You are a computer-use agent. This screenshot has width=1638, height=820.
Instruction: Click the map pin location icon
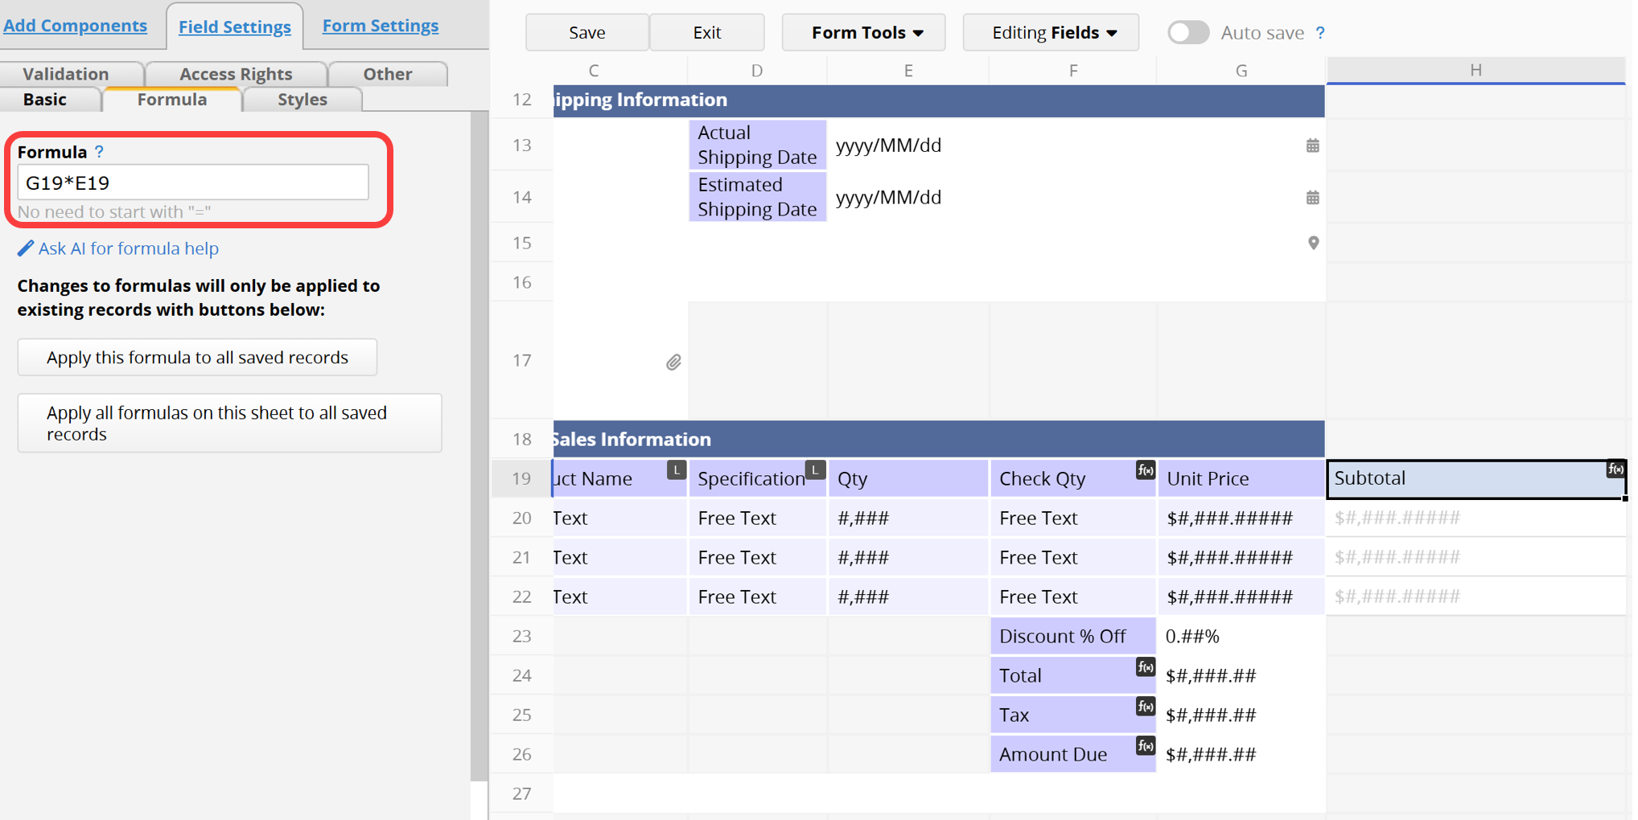1313,243
